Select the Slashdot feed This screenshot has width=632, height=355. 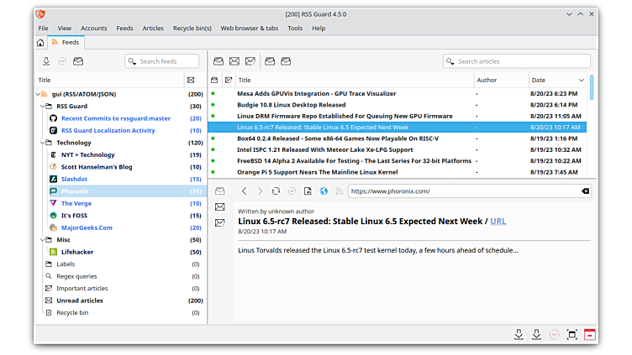[x=76, y=179]
